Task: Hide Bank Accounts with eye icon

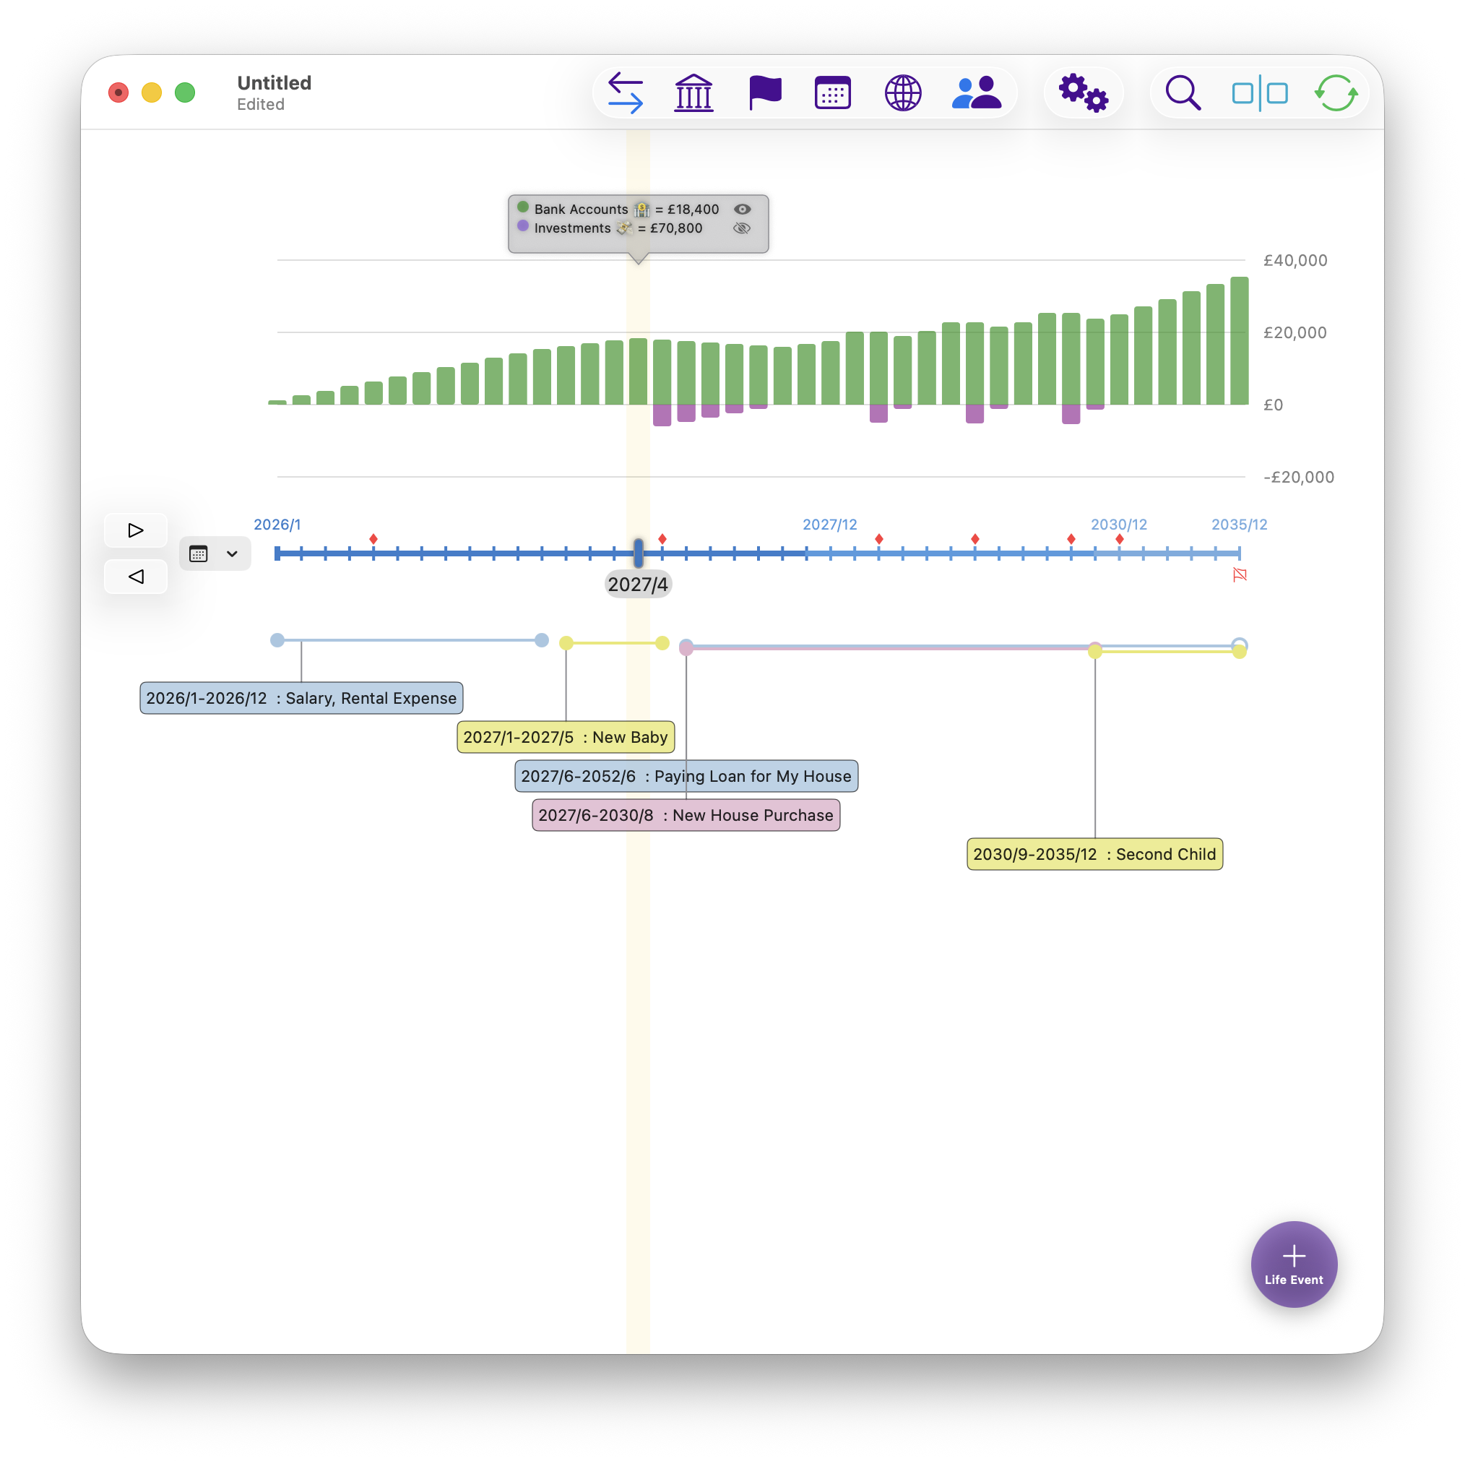Action: pyautogui.click(x=743, y=210)
